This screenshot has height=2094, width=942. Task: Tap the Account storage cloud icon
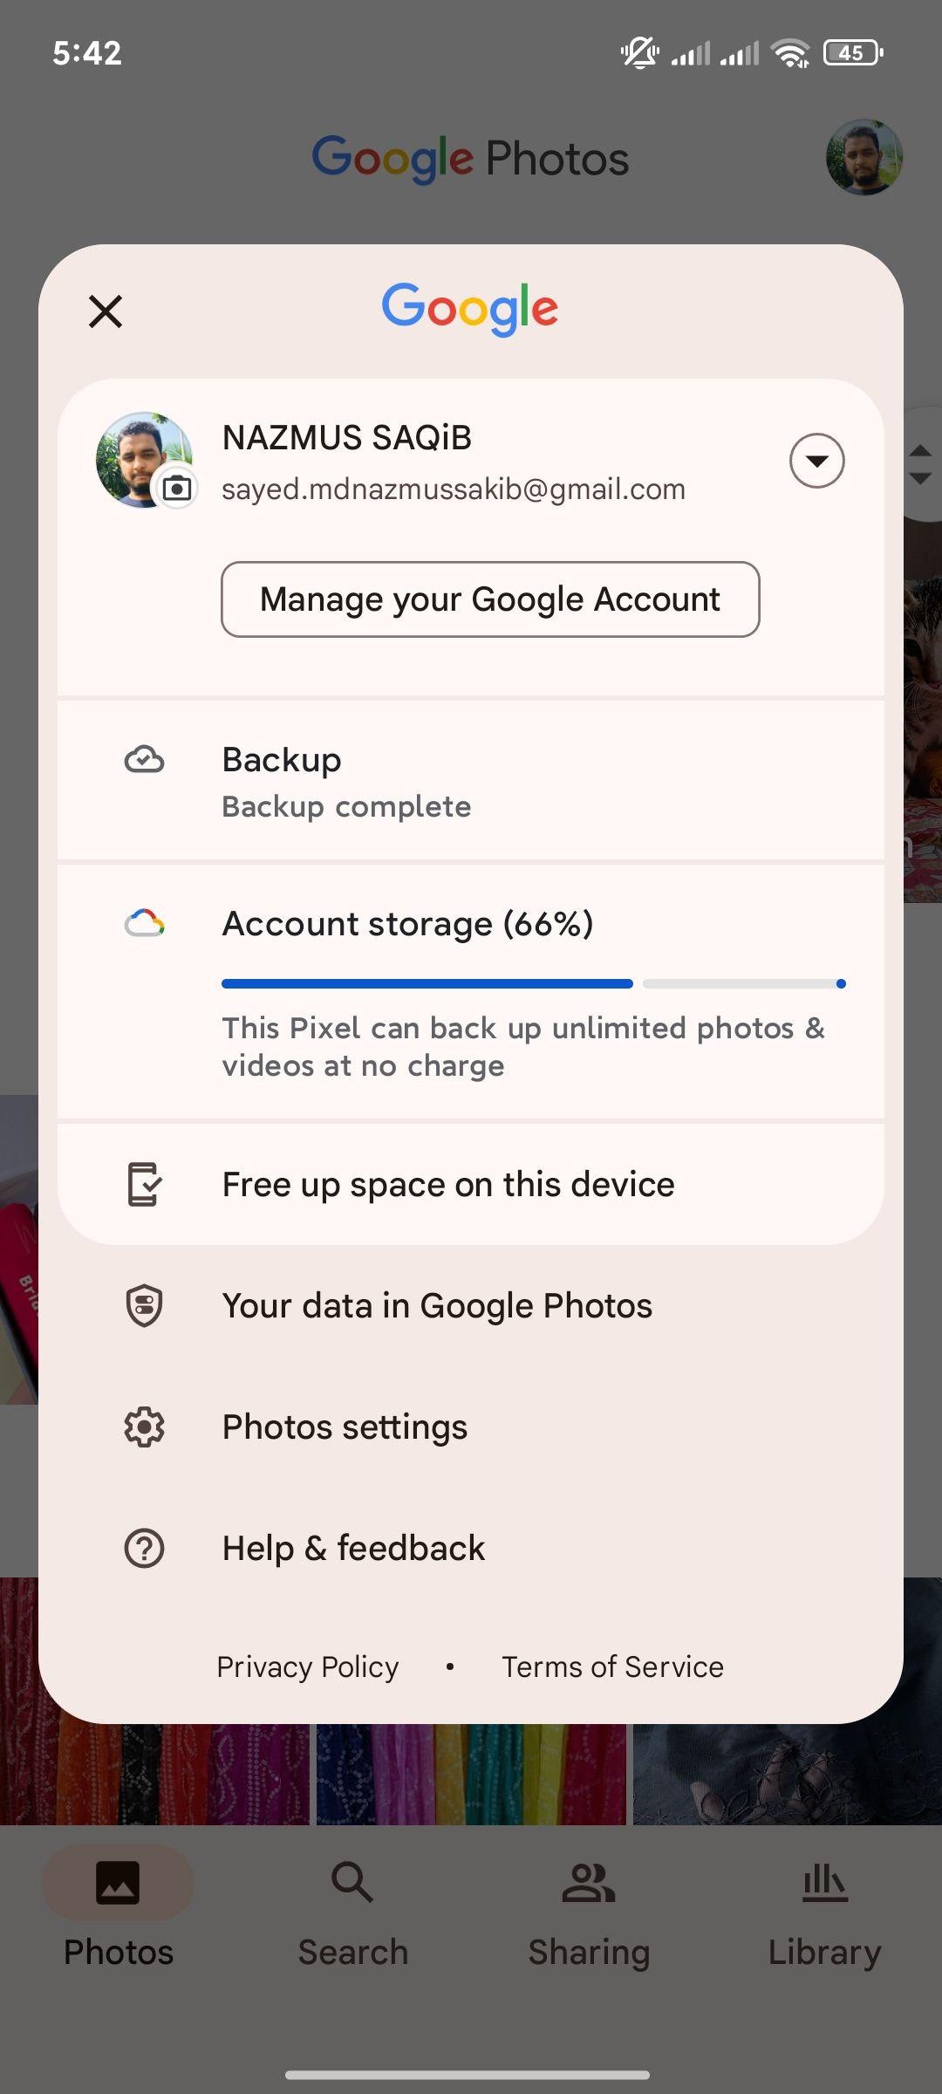click(x=144, y=923)
